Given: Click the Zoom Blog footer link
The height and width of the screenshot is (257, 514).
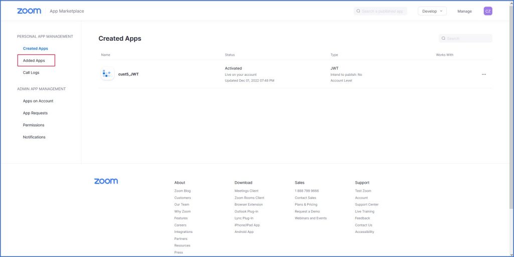Looking at the screenshot, I should tap(182, 191).
